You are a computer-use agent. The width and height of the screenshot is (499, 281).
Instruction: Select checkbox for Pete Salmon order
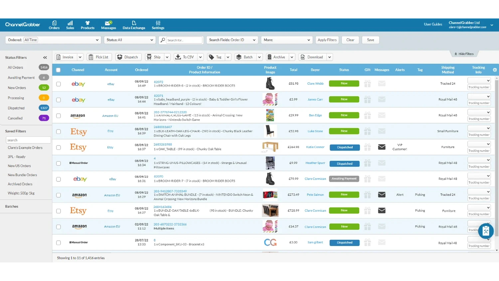[59, 195]
